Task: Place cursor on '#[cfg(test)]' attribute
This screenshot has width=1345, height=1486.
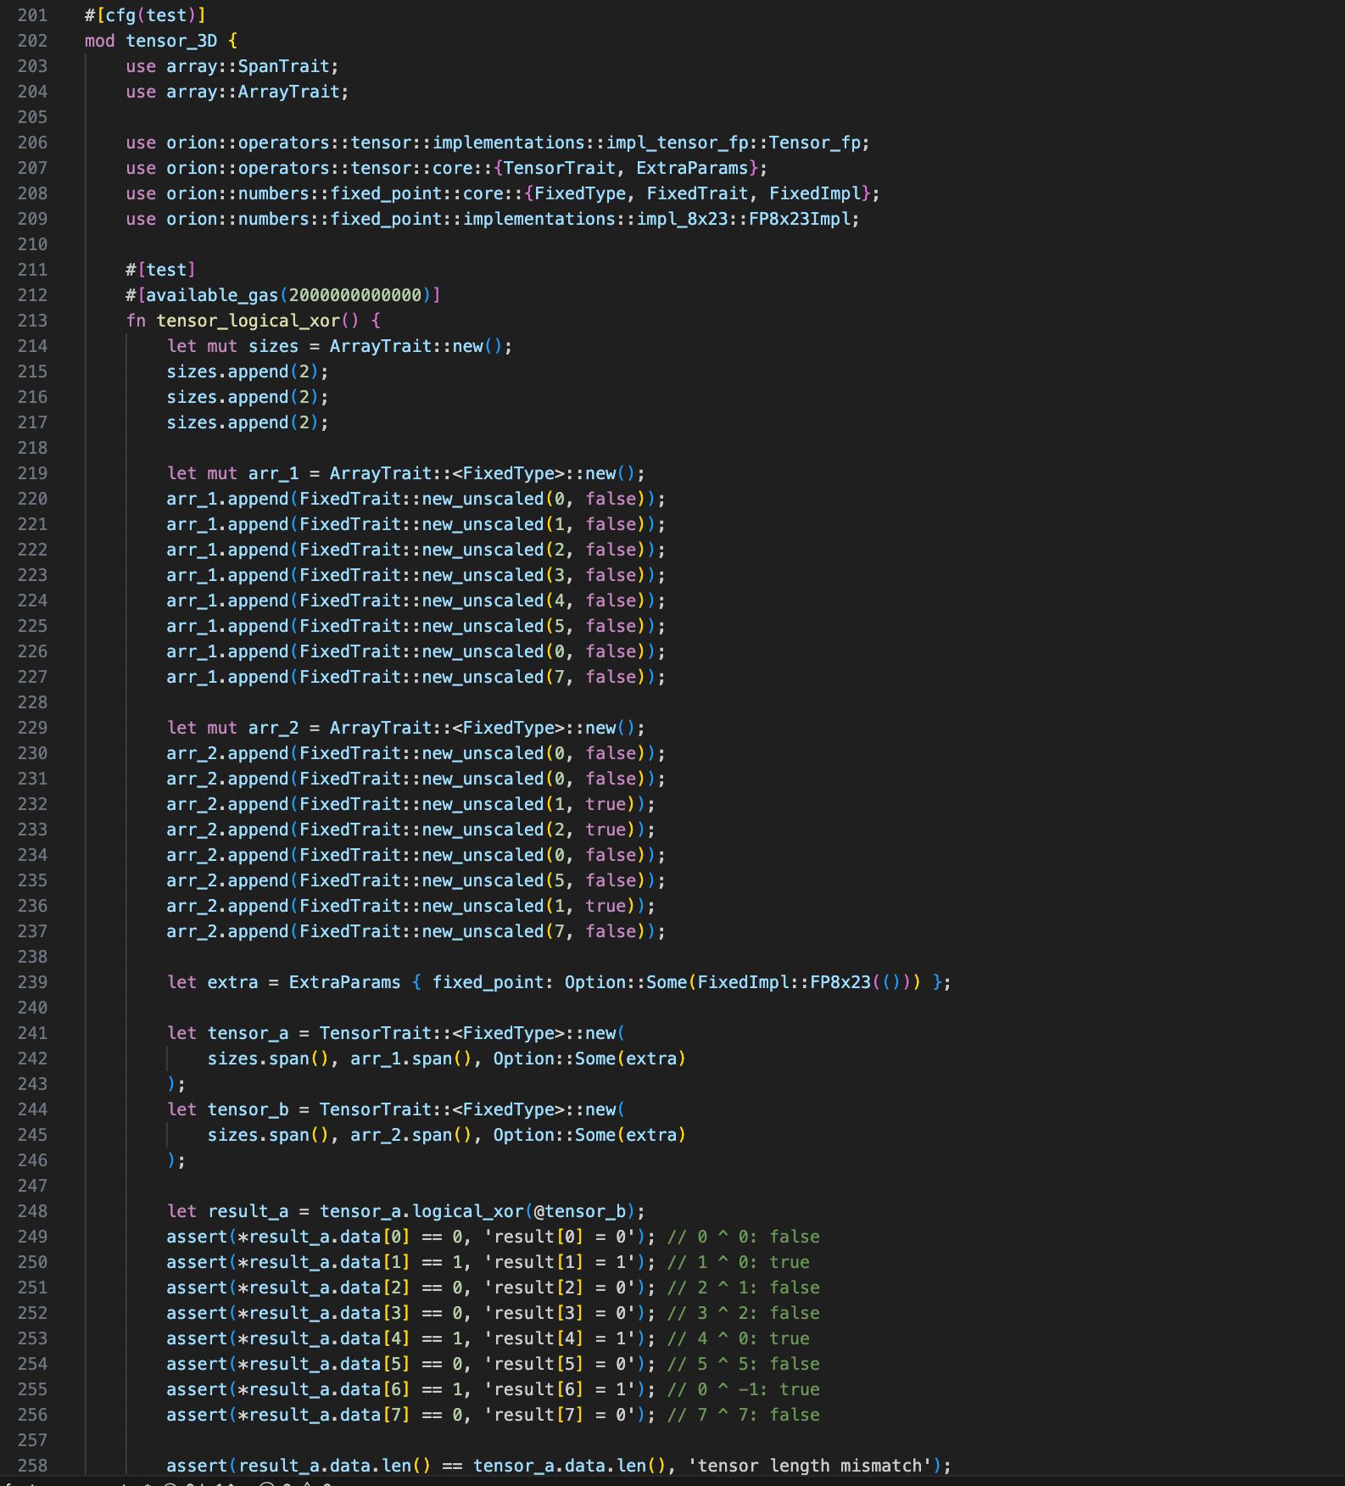Action: [145, 15]
